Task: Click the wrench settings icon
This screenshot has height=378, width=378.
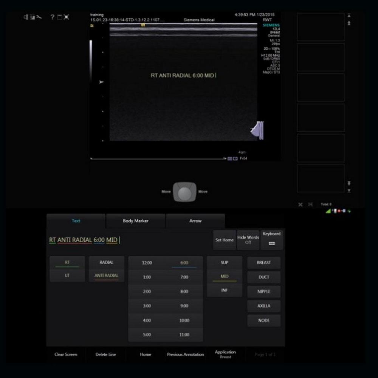Action: tap(39, 17)
